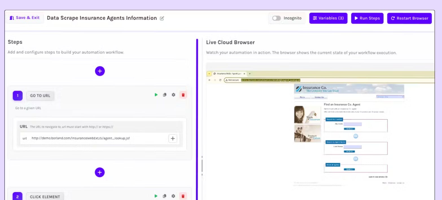Screen dimensions: 442x200
Task: Delete the CLICK ELEMENT step
Action: (x=183, y=196)
